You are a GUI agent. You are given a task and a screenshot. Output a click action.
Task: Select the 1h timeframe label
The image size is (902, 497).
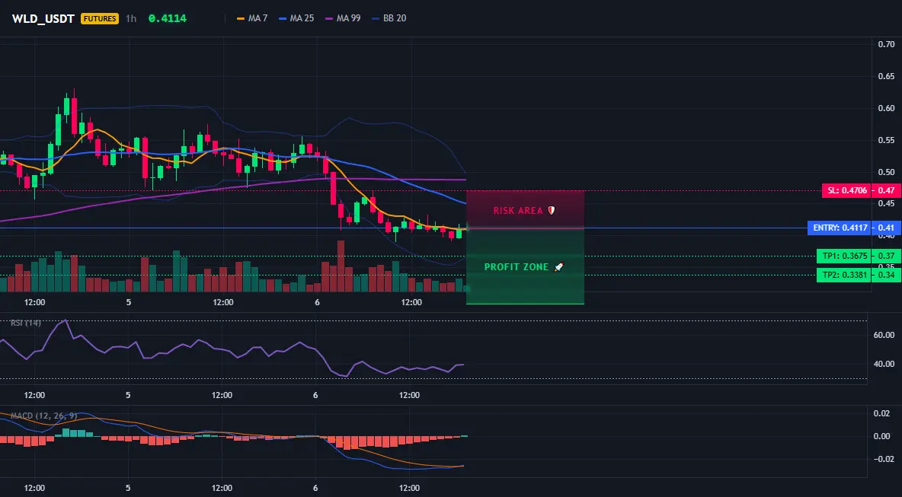click(131, 18)
